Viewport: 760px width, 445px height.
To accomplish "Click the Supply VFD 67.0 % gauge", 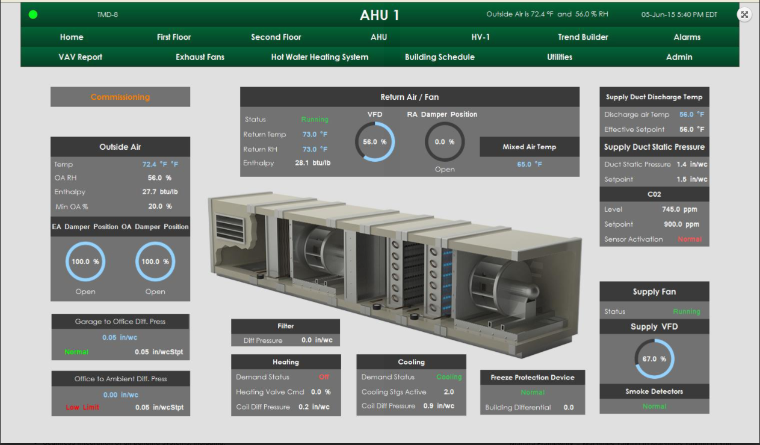I will click(x=654, y=359).
